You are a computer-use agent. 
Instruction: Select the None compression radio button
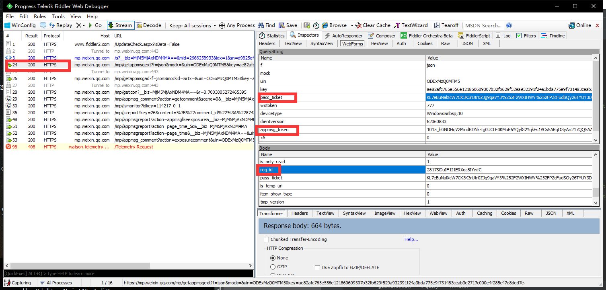tap(273, 258)
